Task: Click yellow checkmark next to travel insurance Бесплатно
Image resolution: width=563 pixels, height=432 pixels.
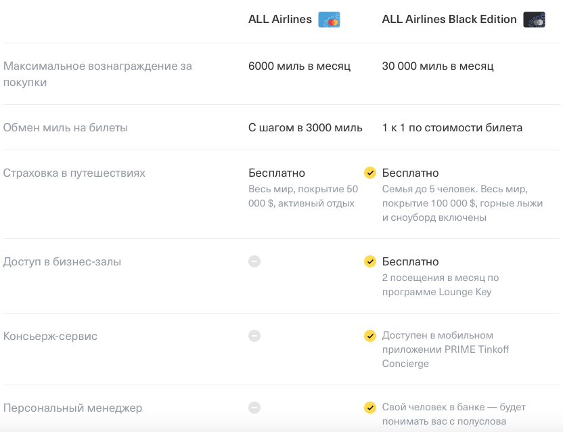Action: pos(370,173)
